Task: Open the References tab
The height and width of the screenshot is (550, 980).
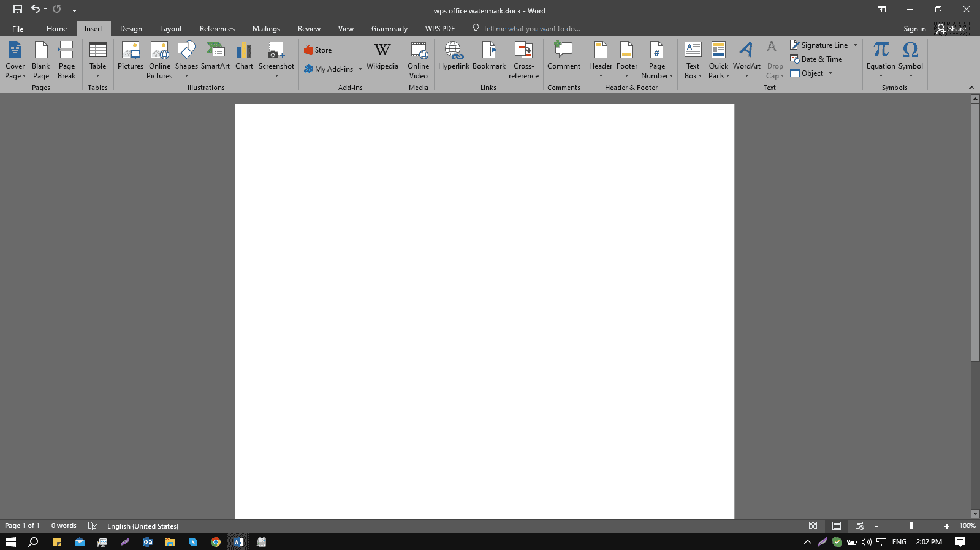Action: pyautogui.click(x=217, y=29)
